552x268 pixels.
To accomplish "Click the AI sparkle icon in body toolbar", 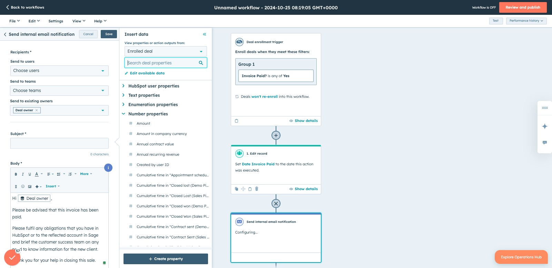I will tap(38, 186).
